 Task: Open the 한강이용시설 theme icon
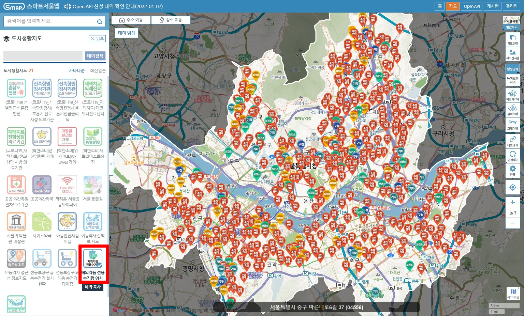pos(16,304)
